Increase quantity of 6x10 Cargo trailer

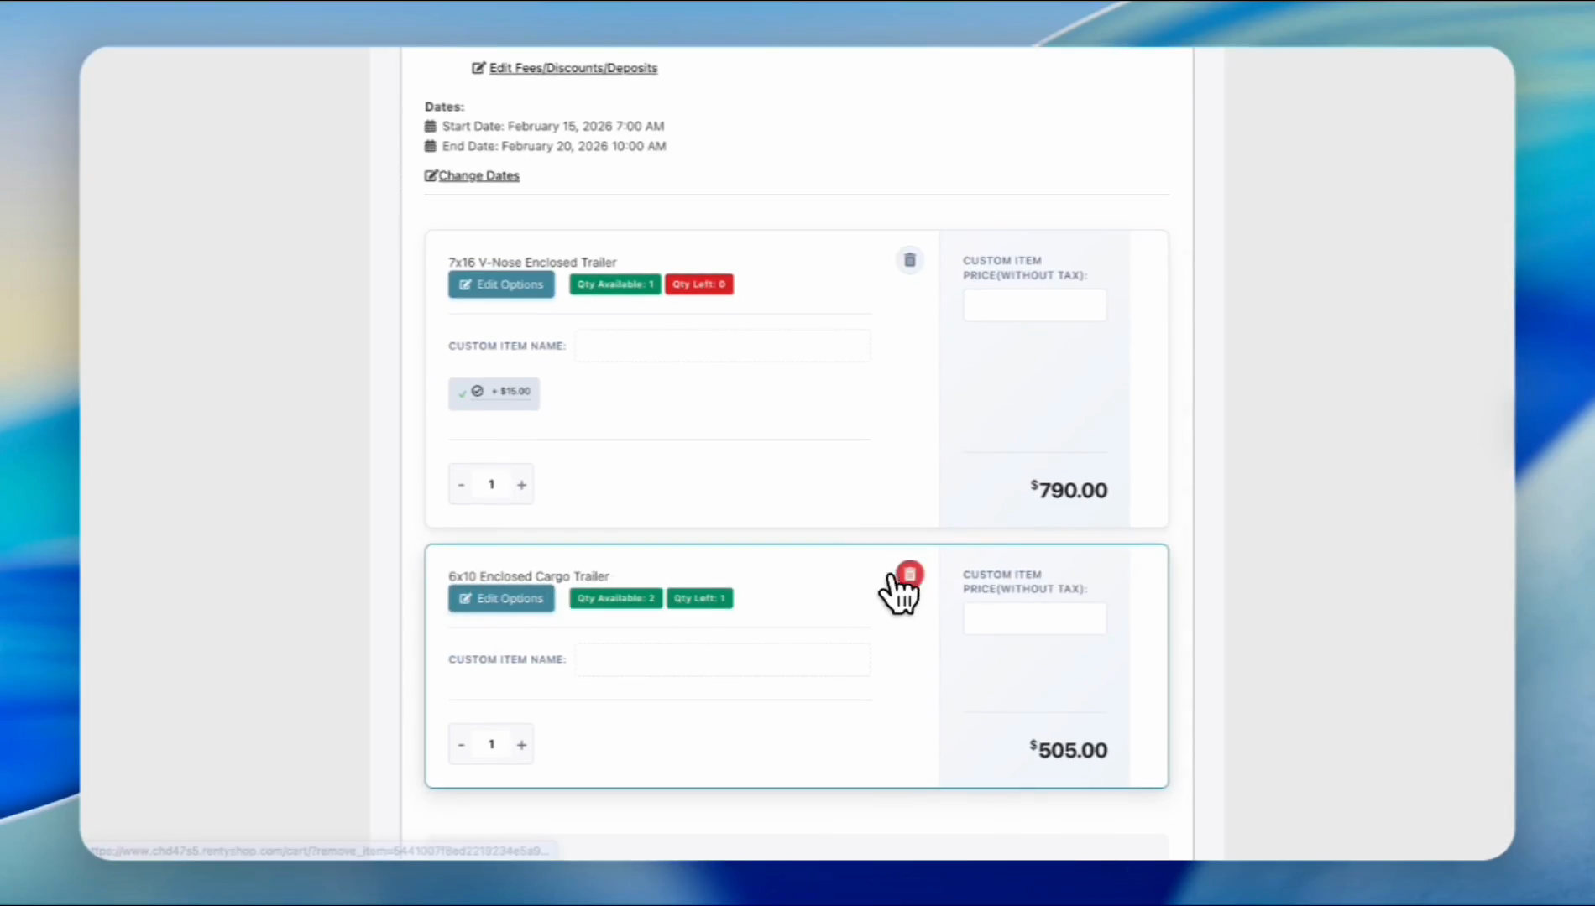pyautogui.click(x=521, y=745)
